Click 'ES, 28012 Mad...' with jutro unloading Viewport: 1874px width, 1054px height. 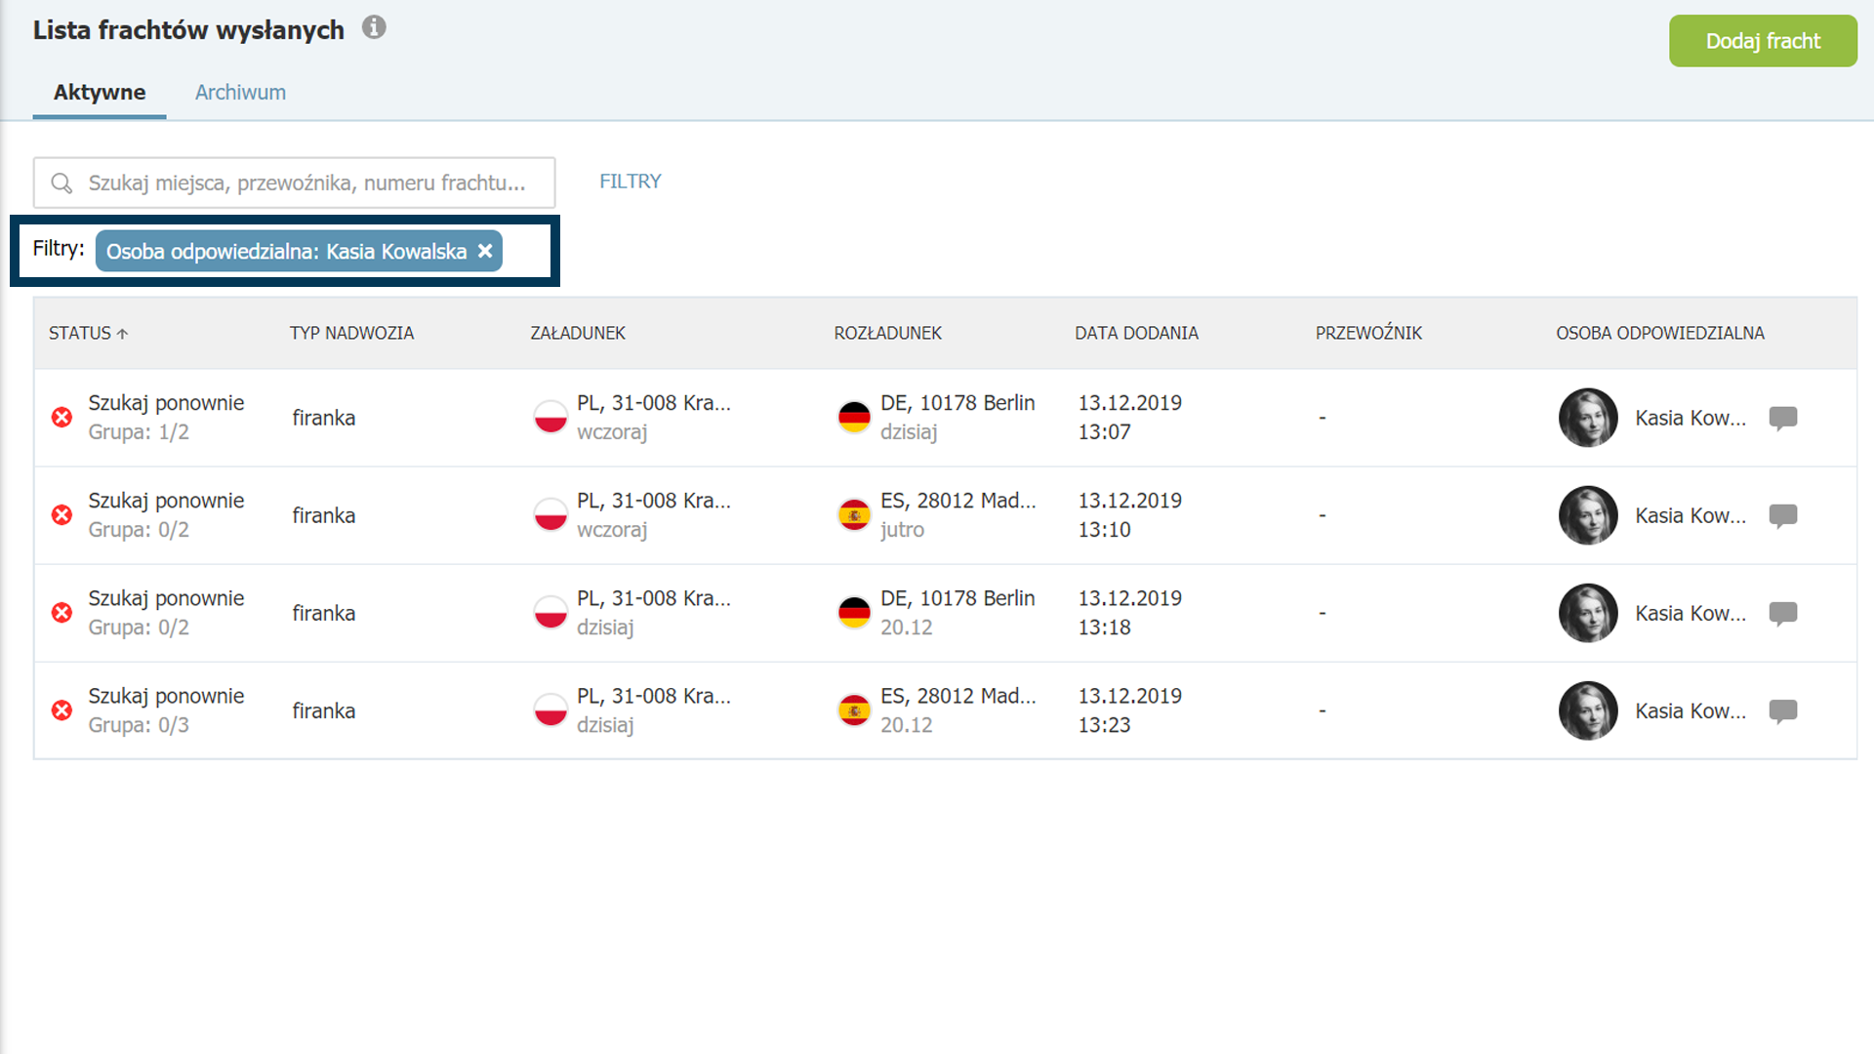click(957, 501)
